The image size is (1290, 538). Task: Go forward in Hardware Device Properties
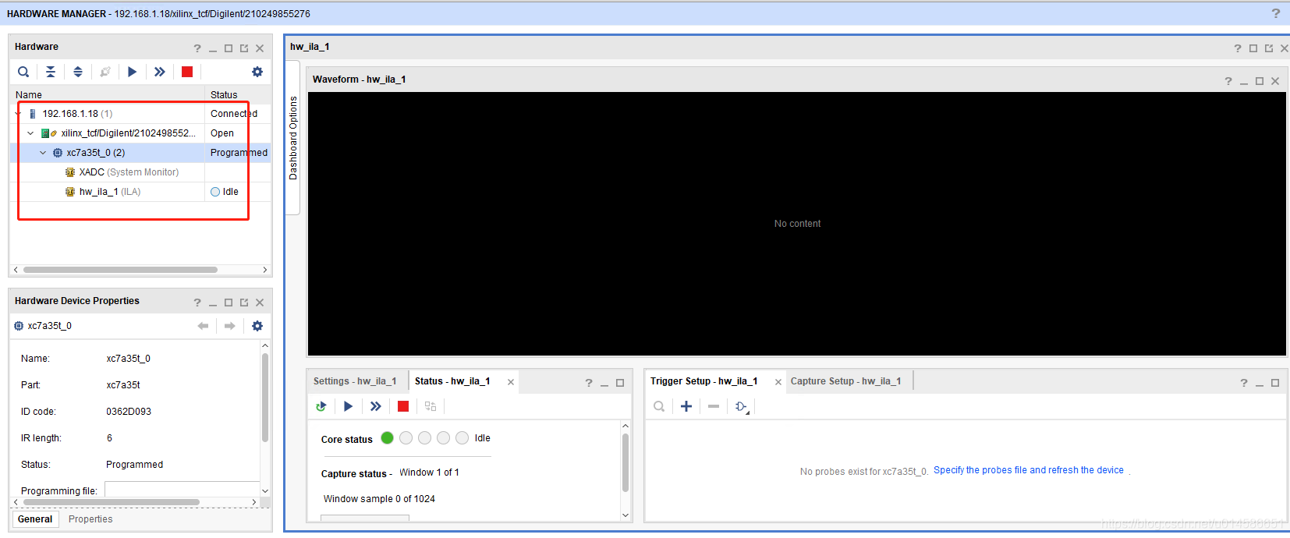[x=230, y=326]
